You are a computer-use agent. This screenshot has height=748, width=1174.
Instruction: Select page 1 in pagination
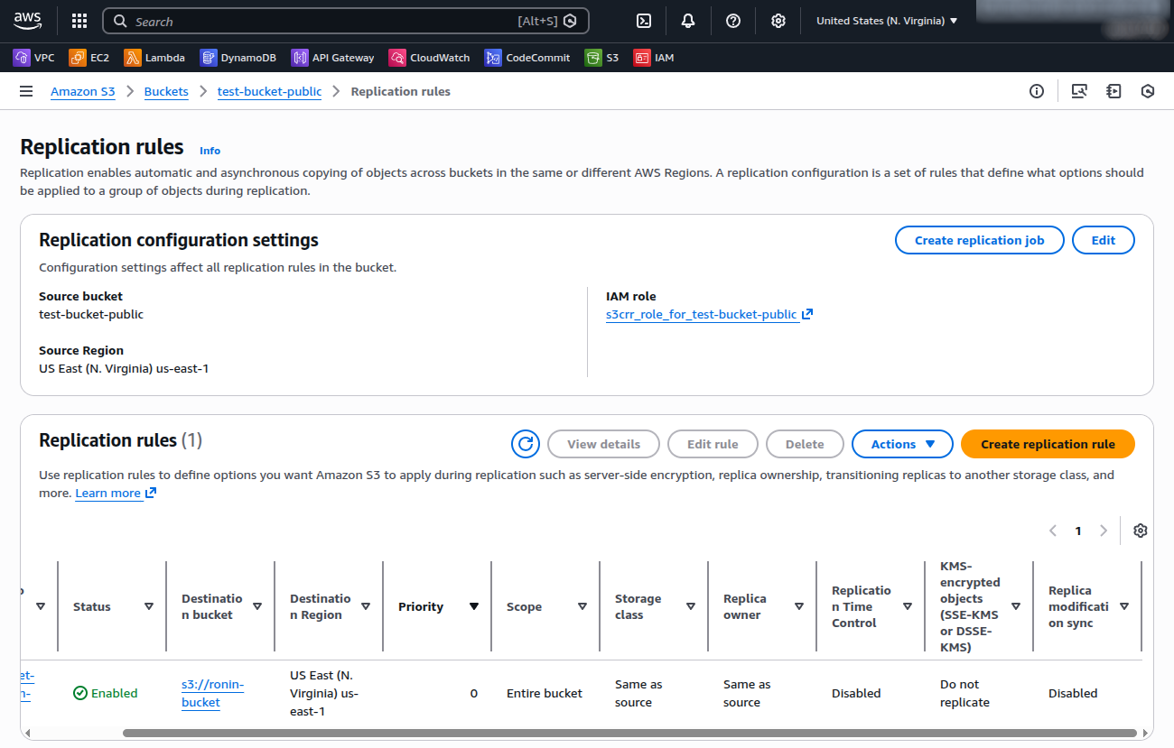pyautogui.click(x=1078, y=531)
